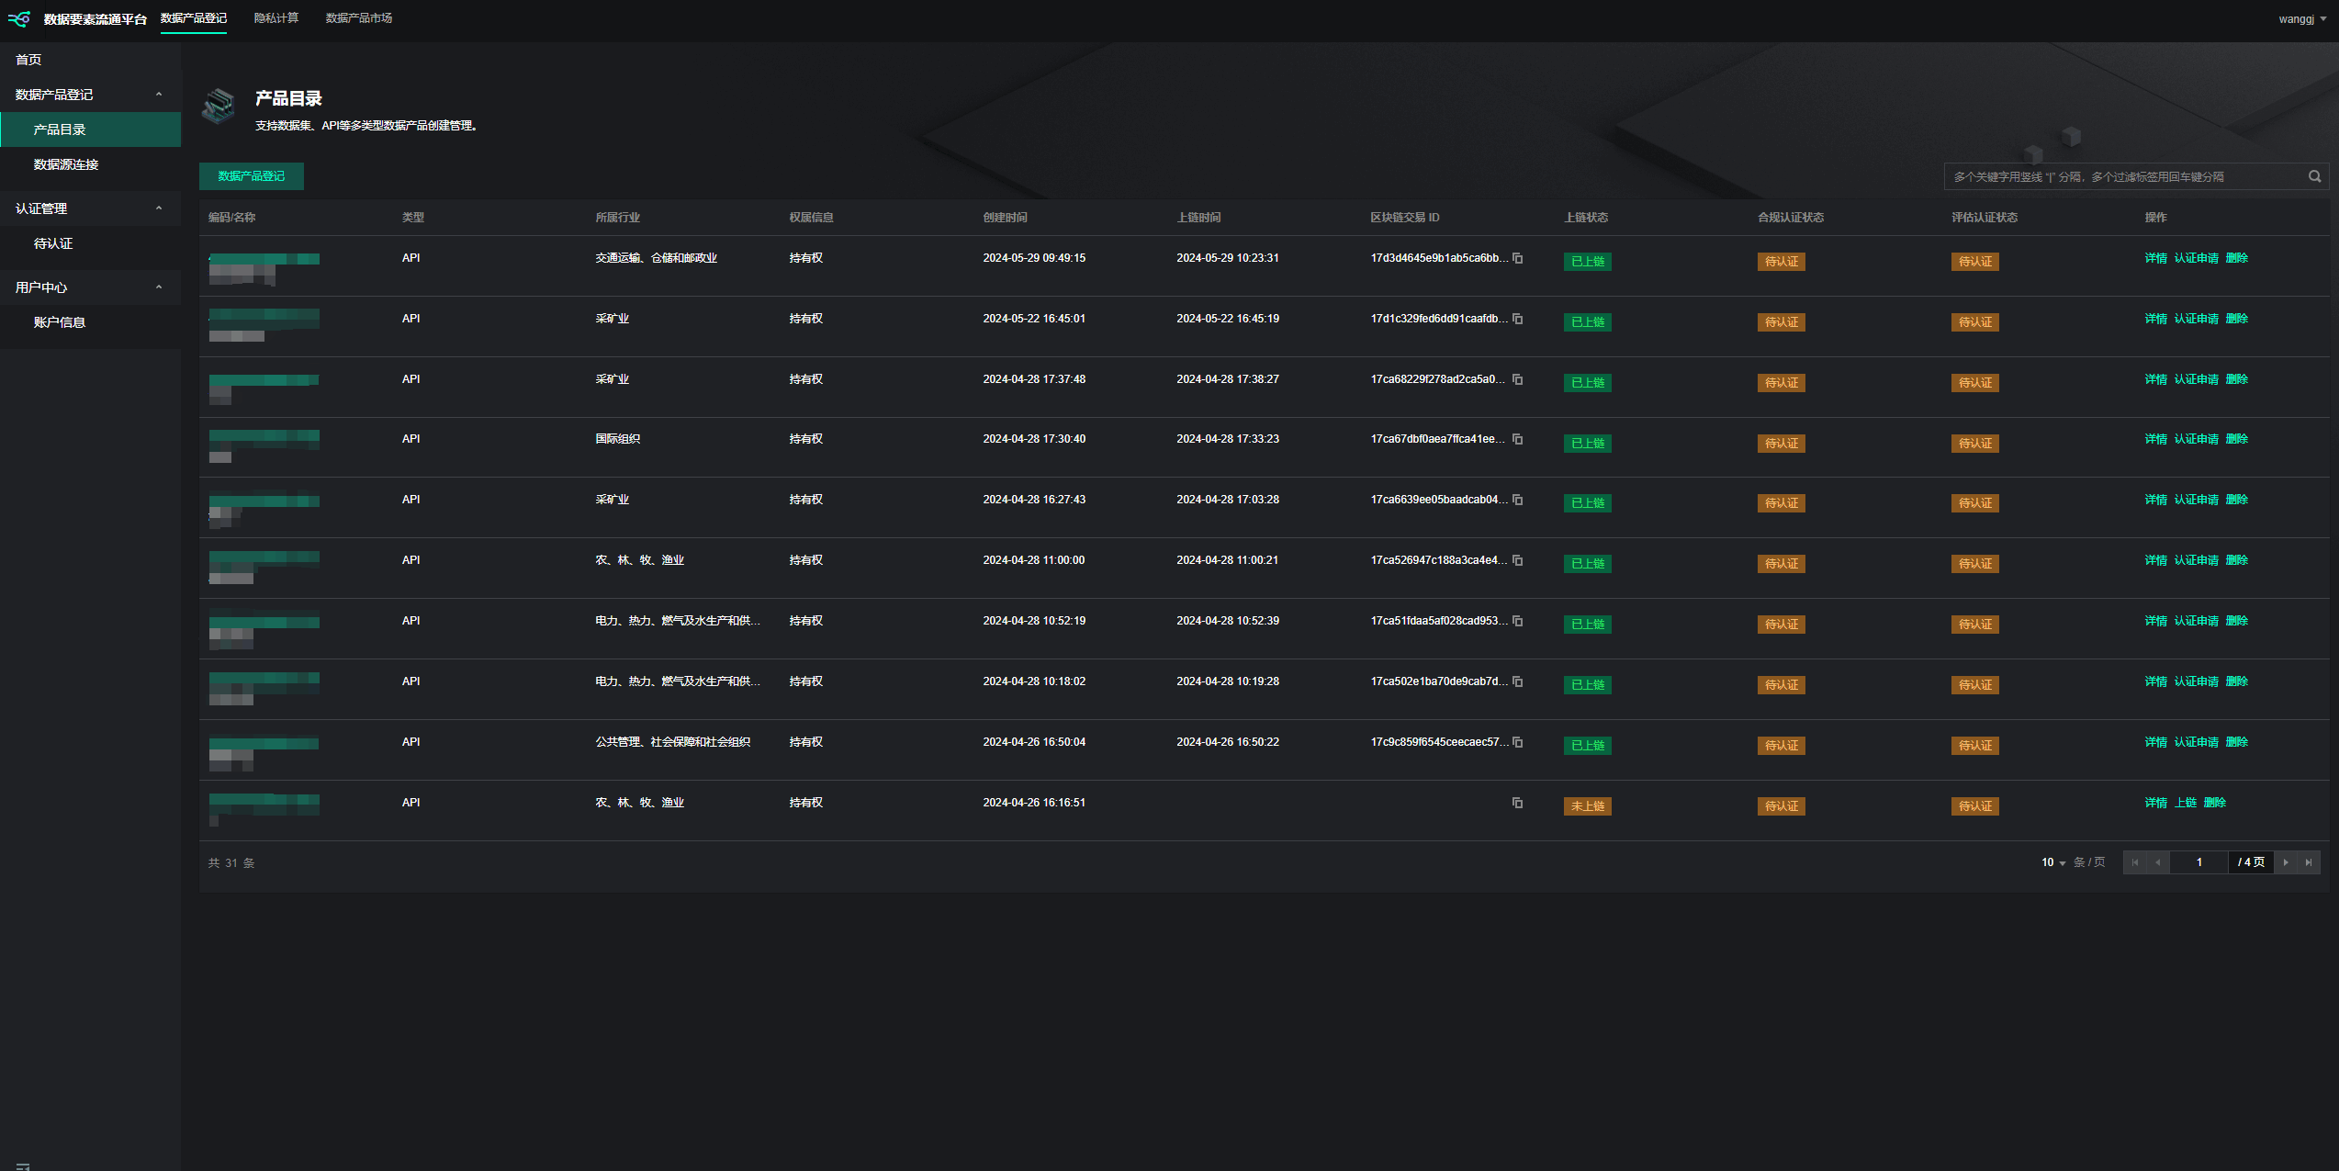This screenshot has width=2339, height=1171.
Task: Collapse the 数据产品登记 sidebar group
Action: click(x=159, y=95)
